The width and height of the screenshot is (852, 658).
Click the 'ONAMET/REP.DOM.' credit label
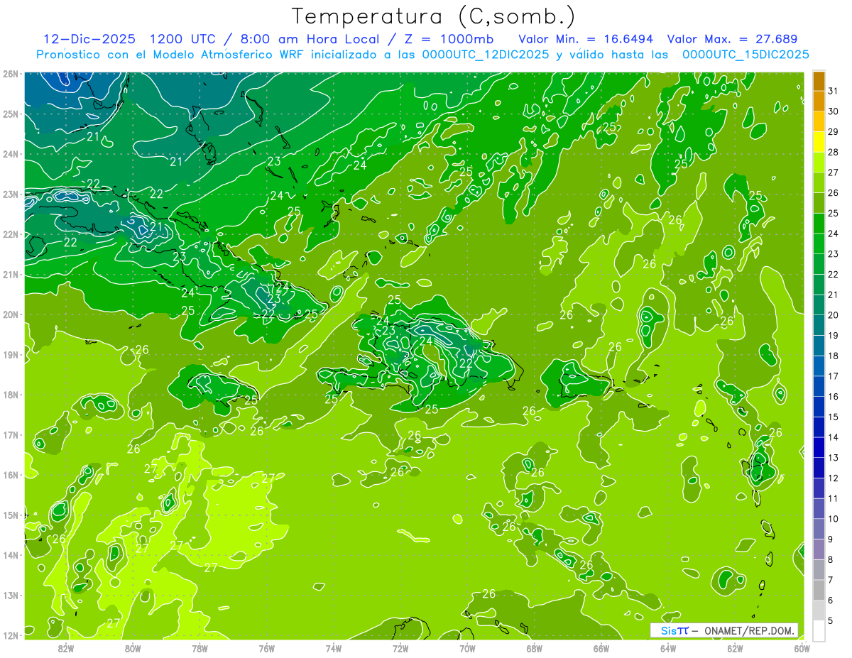[x=751, y=630]
